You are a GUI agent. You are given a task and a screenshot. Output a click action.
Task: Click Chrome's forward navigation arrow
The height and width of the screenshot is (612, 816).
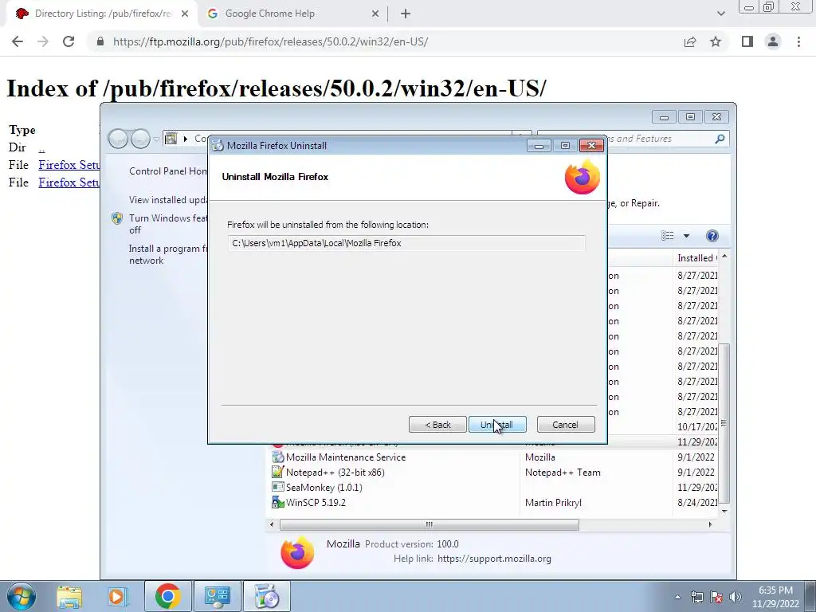43,41
